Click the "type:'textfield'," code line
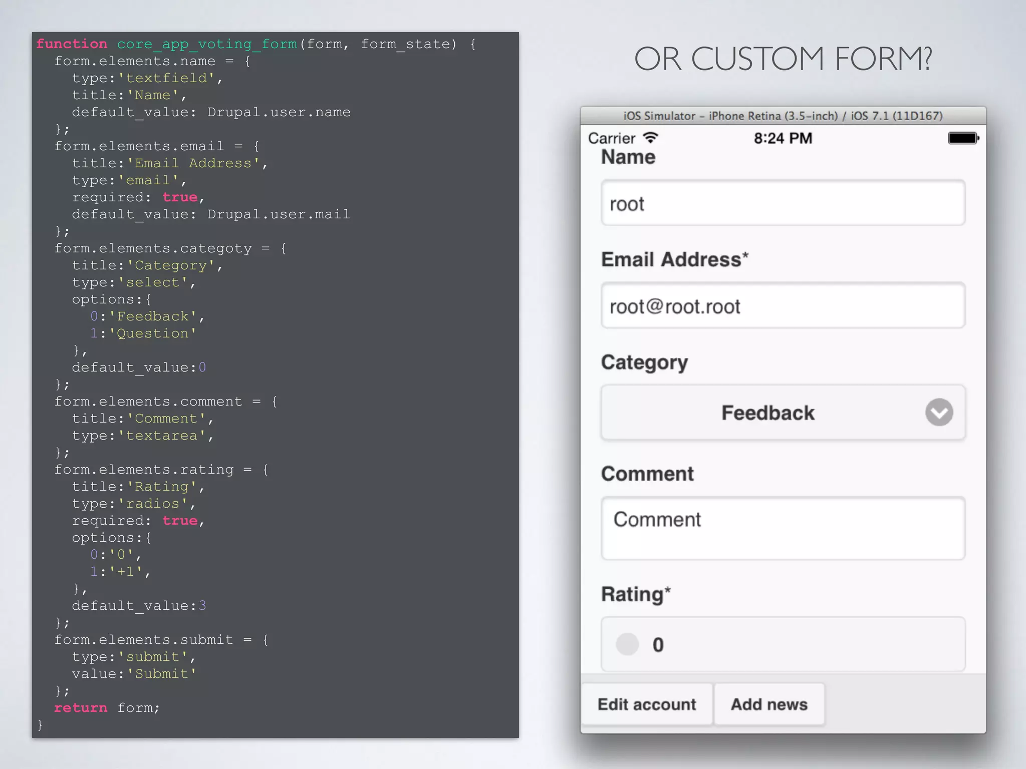 pos(147,78)
